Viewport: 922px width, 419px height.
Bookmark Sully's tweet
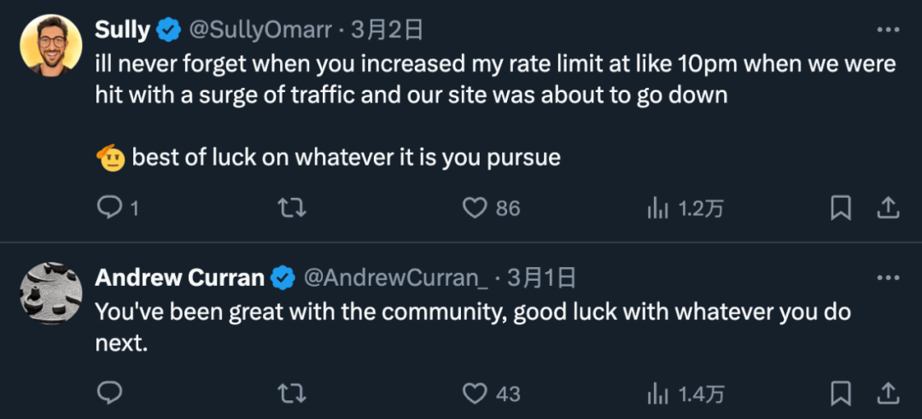click(x=841, y=208)
